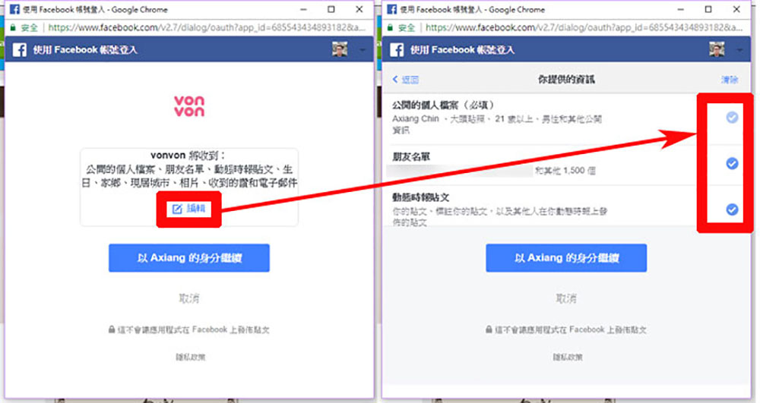The image size is (760, 403).
Task: Close the left Chrome window
Action: click(359, 9)
